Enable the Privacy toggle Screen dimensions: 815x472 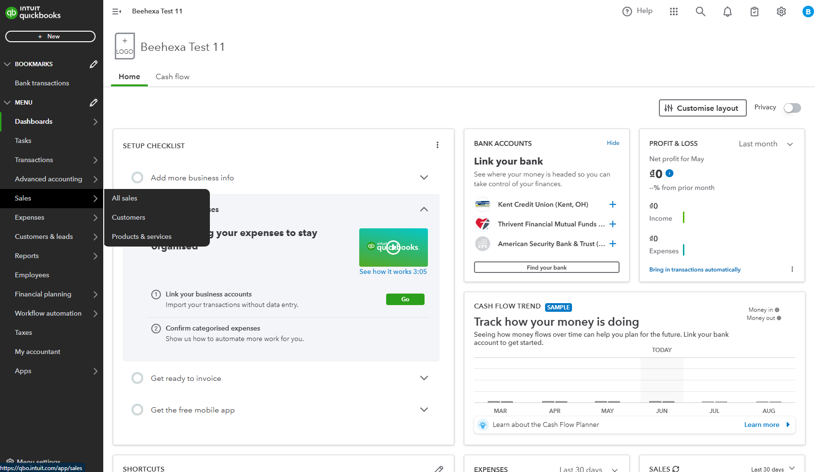click(x=792, y=107)
